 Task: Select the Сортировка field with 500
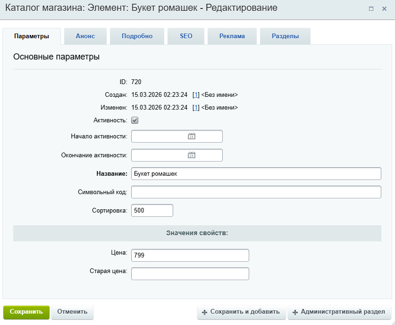(x=152, y=210)
